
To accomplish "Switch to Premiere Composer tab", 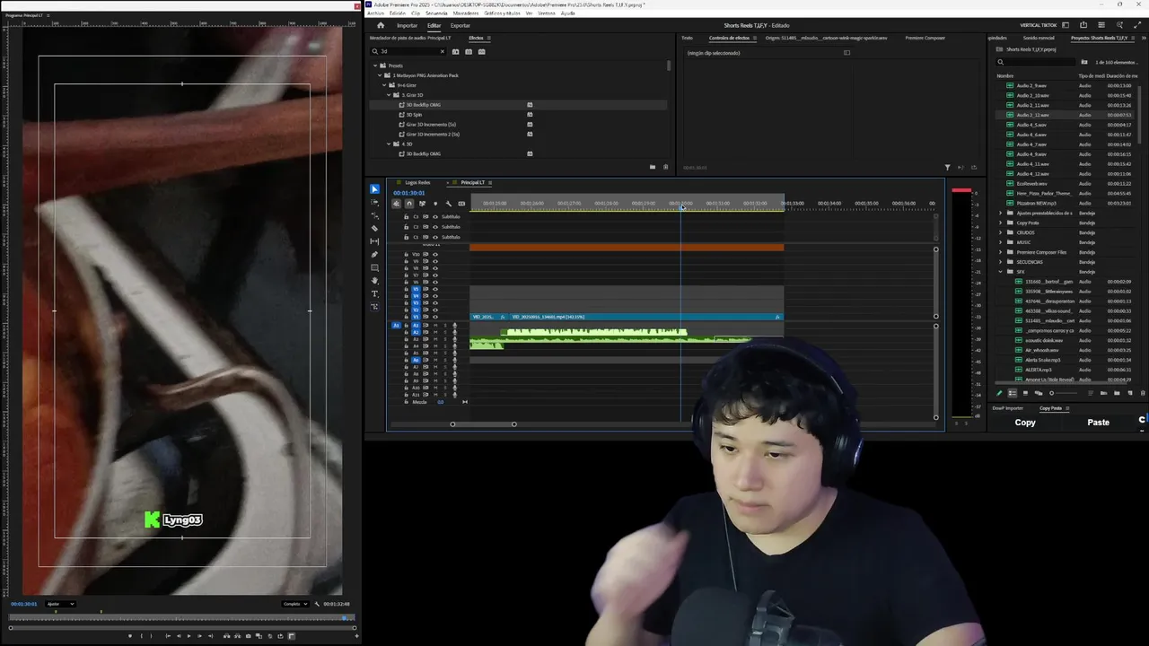I will pyautogui.click(x=925, y=38).
